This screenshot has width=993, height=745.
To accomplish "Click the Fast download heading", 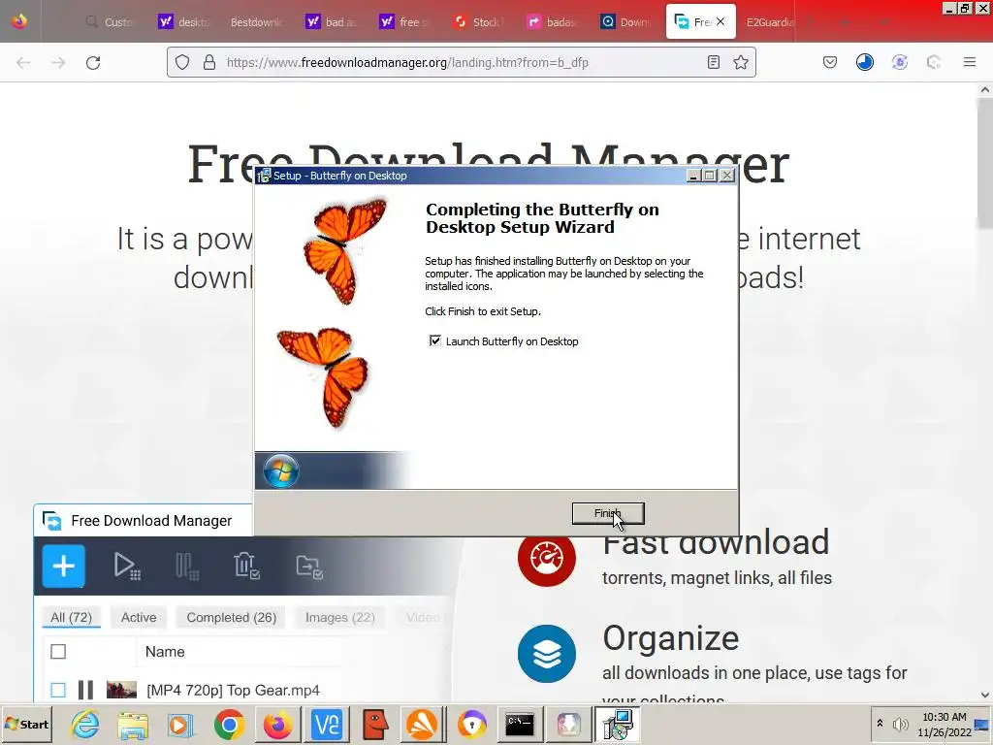I will tap(716, 543).
